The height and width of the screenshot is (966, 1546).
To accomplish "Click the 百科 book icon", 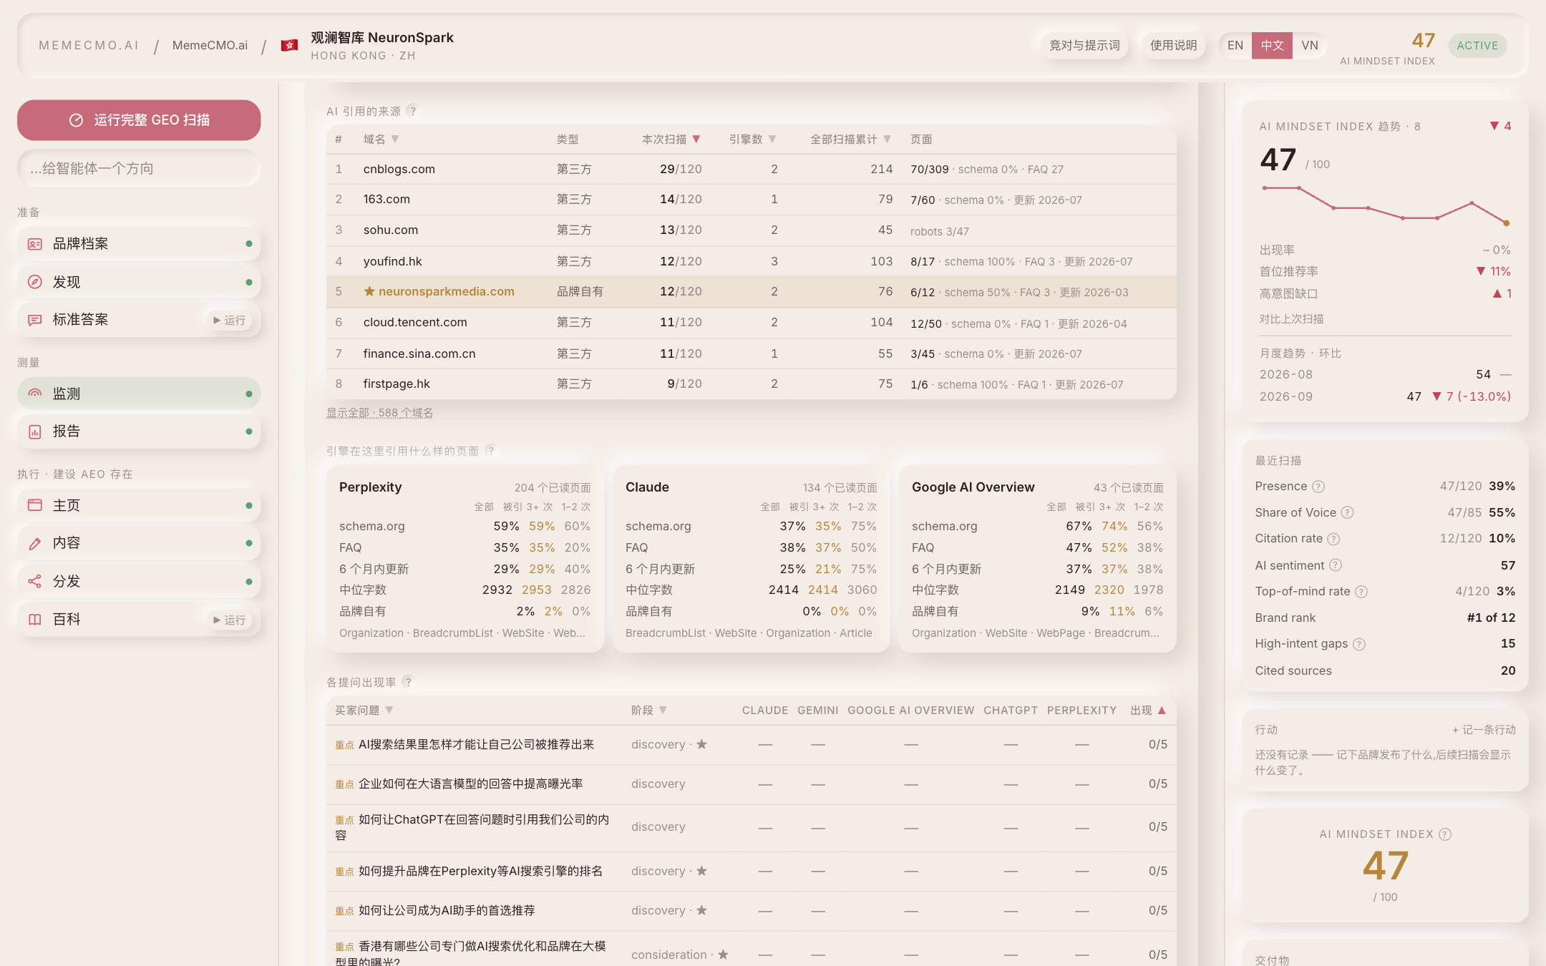I will [x=34, y=620].
